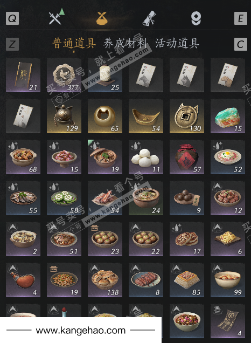The height and width of the screenshot is (343, 251).
Task: Select the bread basket item with 138
Action: click(105, 280)
